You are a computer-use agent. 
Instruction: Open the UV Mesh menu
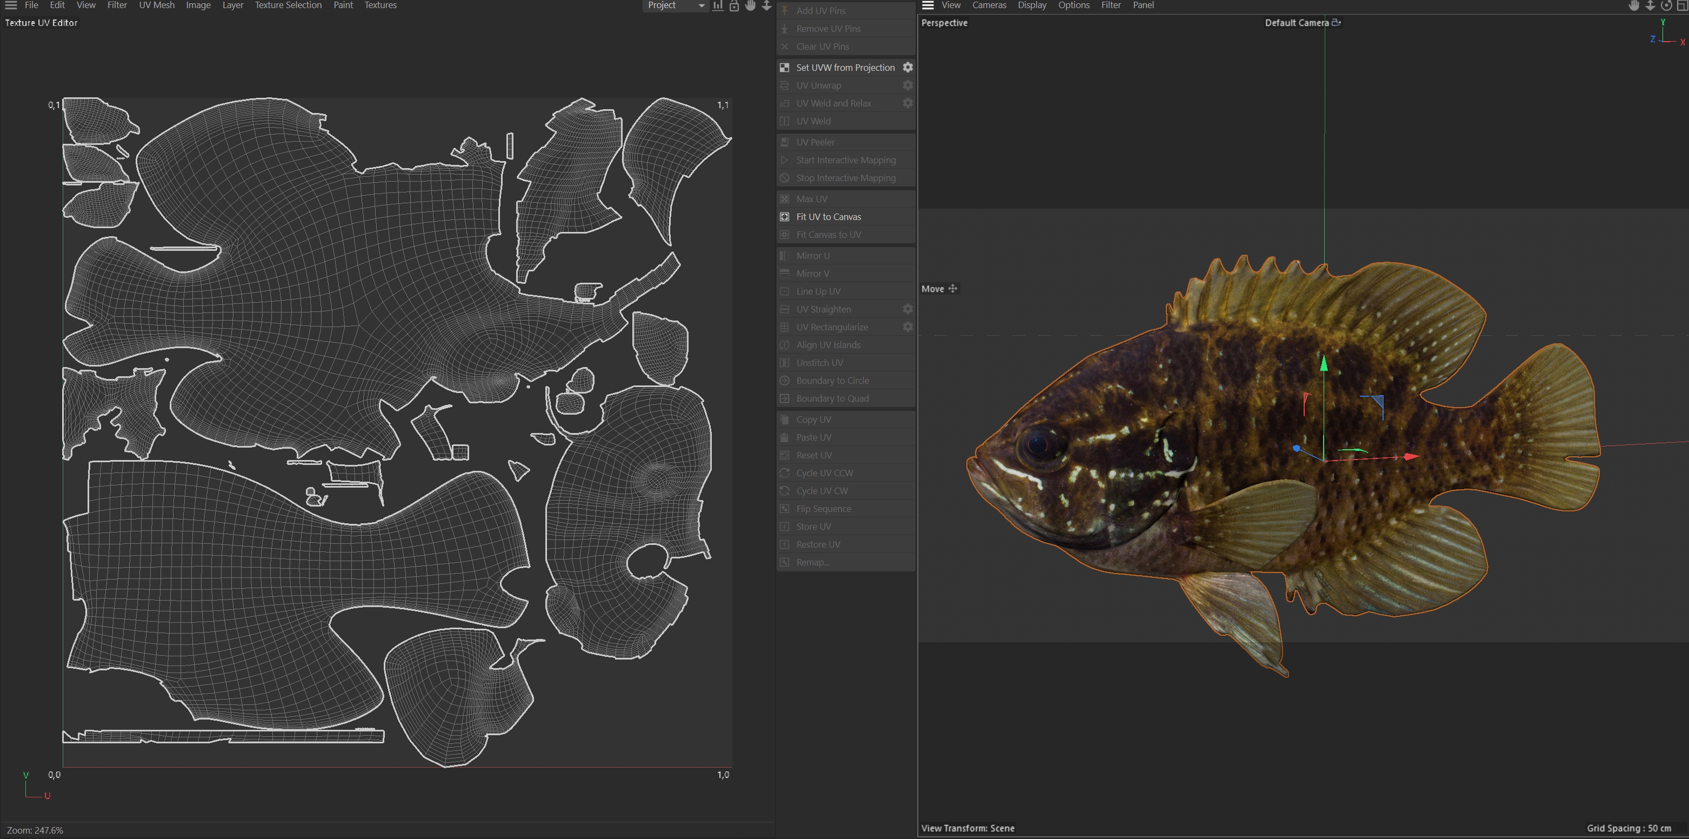tap(157, 5)
